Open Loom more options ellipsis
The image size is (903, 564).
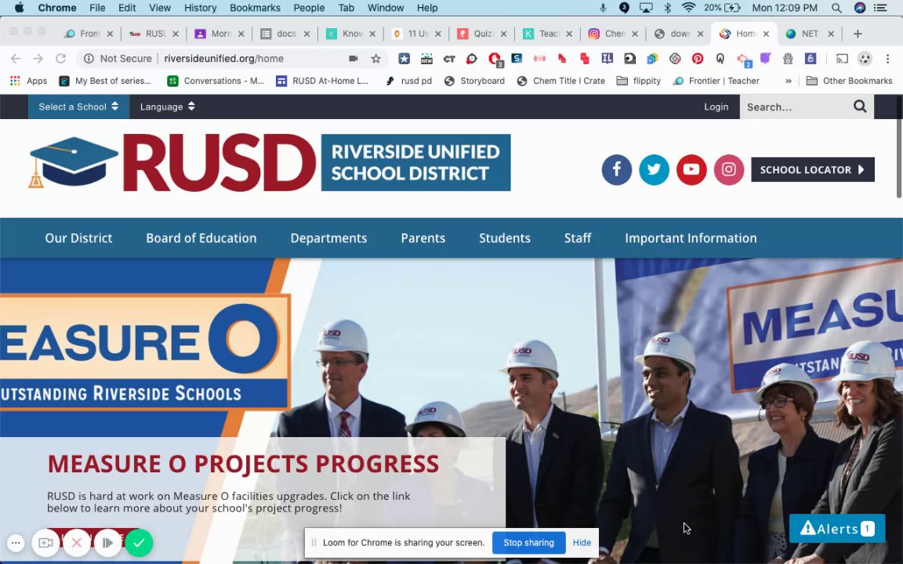16,543
